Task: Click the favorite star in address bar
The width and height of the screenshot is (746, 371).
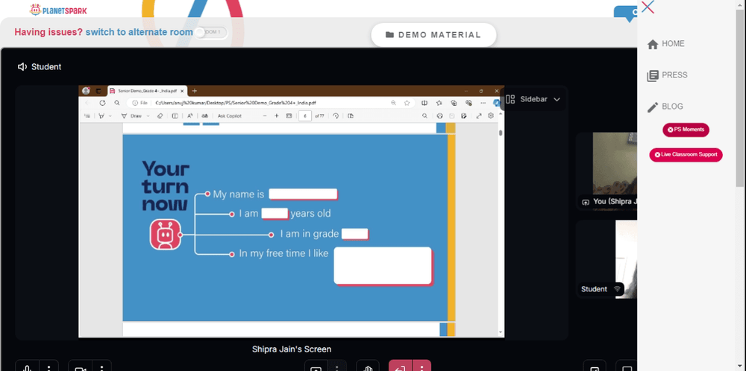Action: tap(407, 103)
